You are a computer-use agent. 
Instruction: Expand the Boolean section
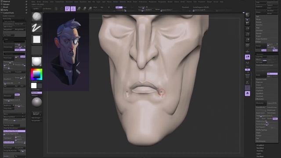pyautogui.click(x=259, y=22)
